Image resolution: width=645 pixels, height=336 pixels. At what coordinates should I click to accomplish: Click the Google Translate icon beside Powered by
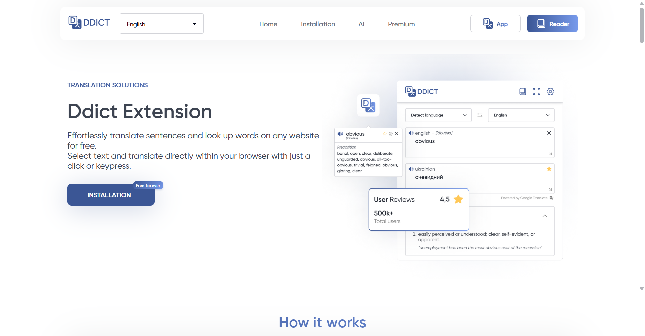tap(552, 198)
